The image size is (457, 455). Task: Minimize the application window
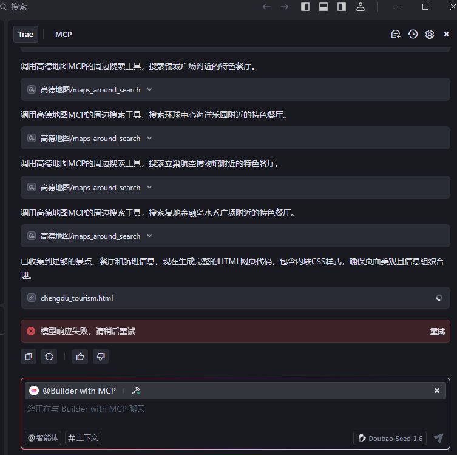tap(398, 7)
